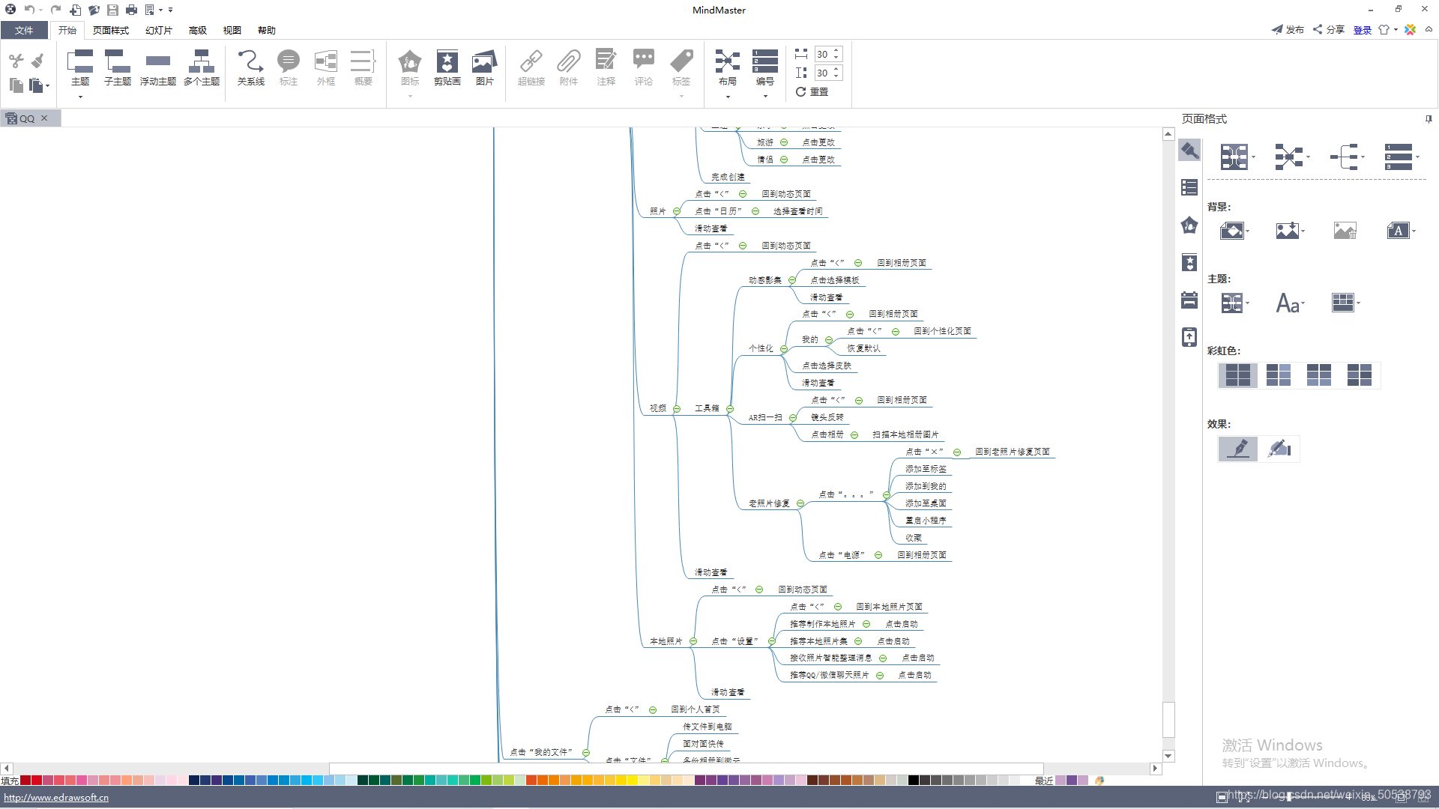This screenshot has width=1439, height=809.
Task: Collapse the 本地照片 branch toggle
Action: [x=693, y=641]
